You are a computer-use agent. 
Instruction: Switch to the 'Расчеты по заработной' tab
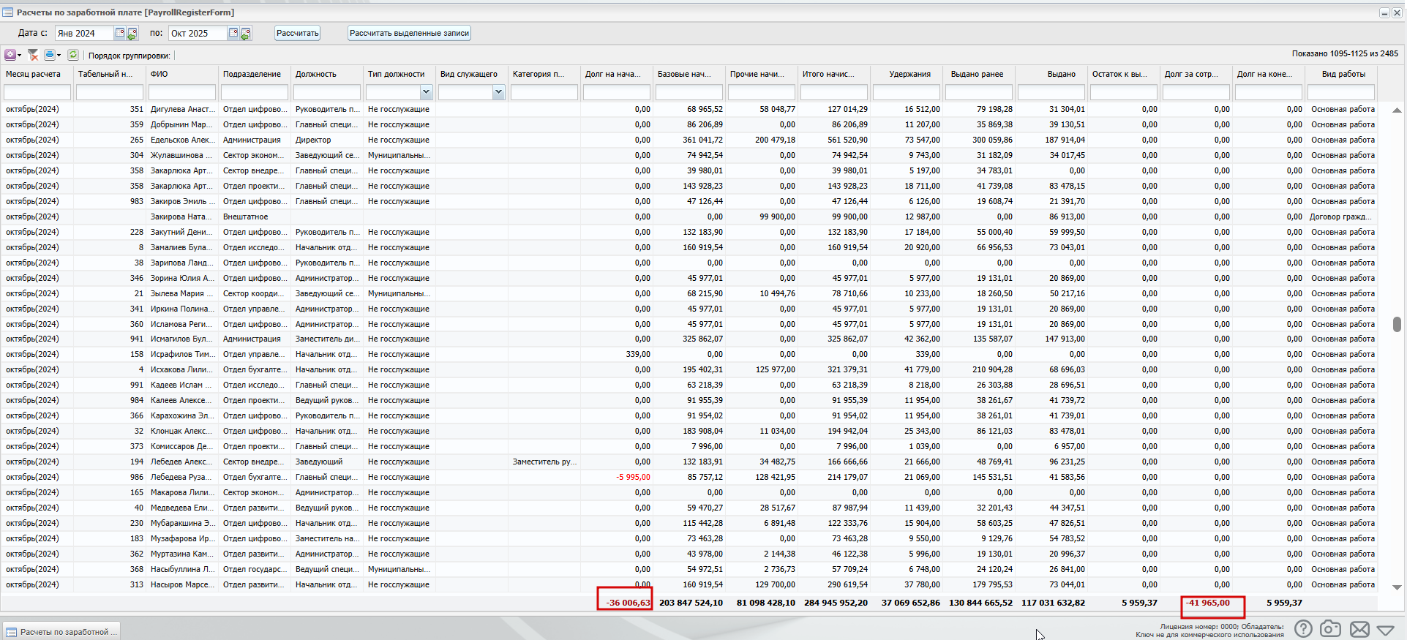tap(62, 632)
